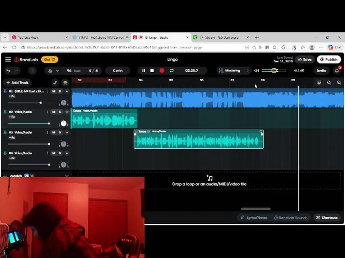Expand track 04 chevron

coord(67,153)
